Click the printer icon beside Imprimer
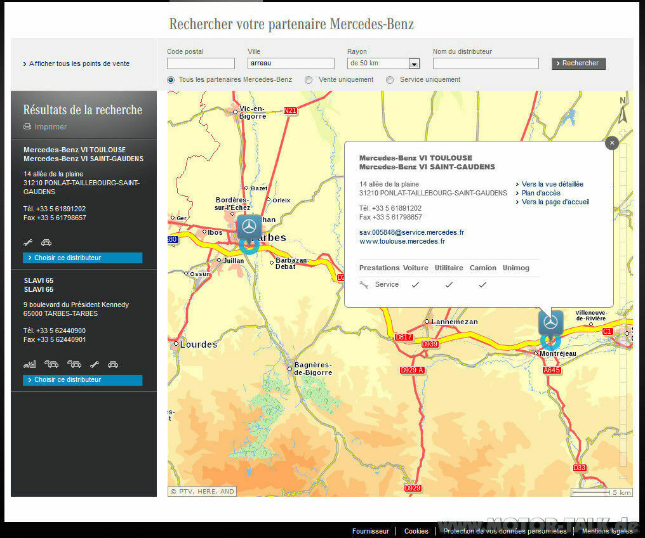 [x=27, y=127]
